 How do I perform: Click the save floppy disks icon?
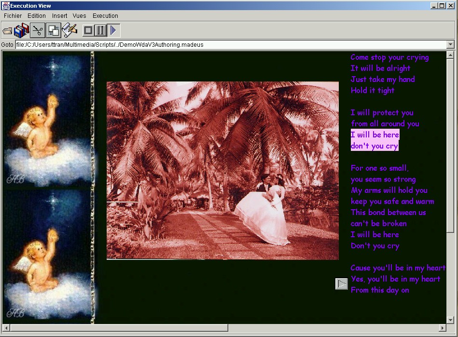(x=21, y=30)
